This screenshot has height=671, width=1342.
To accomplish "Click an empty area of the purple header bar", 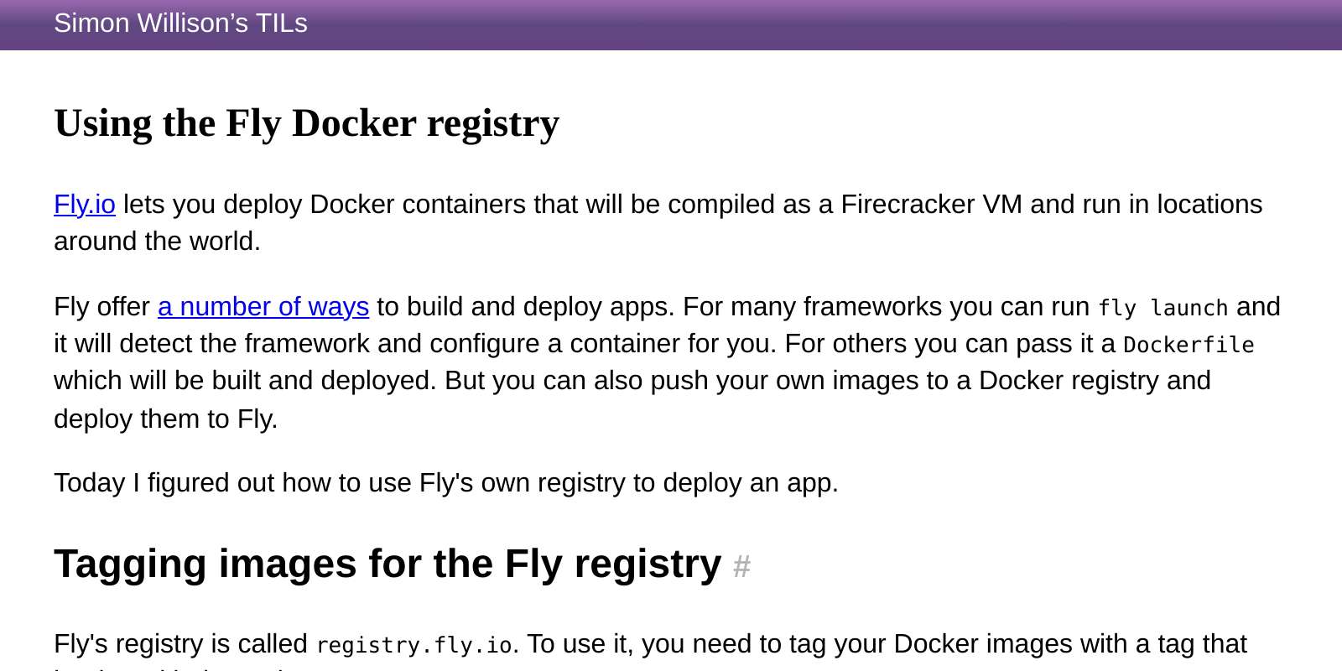I will coord(839,24).
